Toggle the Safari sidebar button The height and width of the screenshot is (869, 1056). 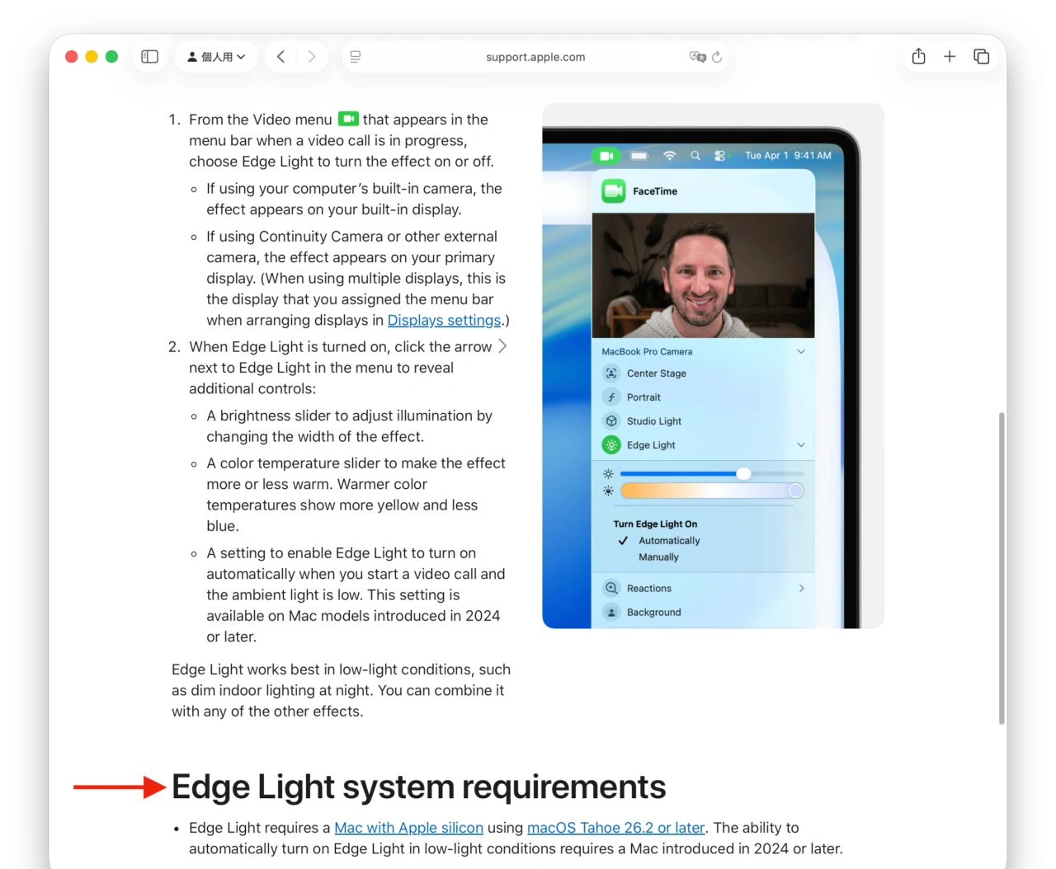(149, 57)
